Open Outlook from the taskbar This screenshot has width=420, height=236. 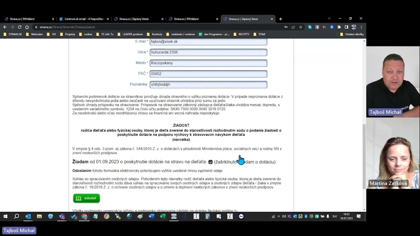click(x=28, y=216)
